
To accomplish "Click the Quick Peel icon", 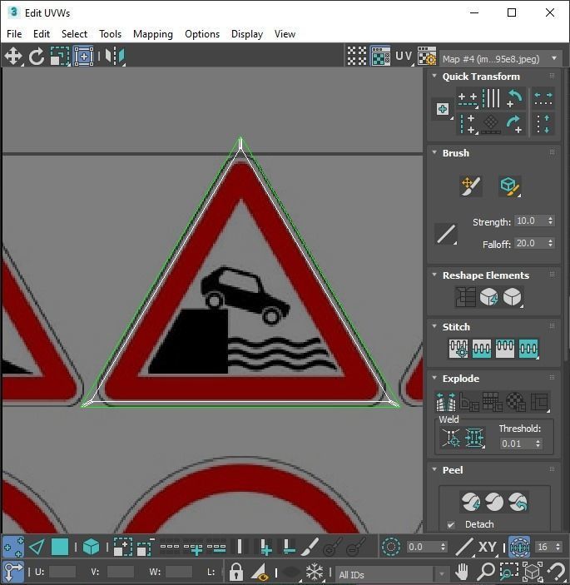I will point(471,502).
